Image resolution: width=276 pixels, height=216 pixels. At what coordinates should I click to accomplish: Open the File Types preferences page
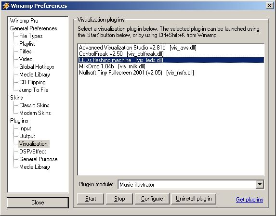[31, 36]
